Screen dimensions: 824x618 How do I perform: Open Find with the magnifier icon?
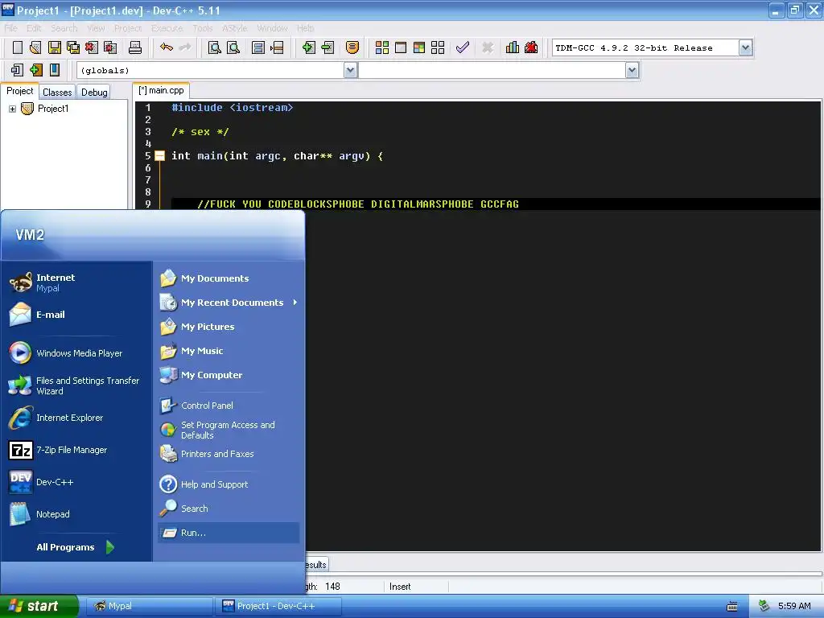(x=214, y=47)
